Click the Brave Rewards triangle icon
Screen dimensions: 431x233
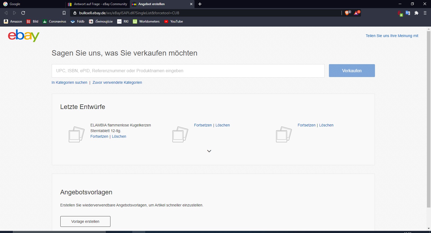[356, 13]
